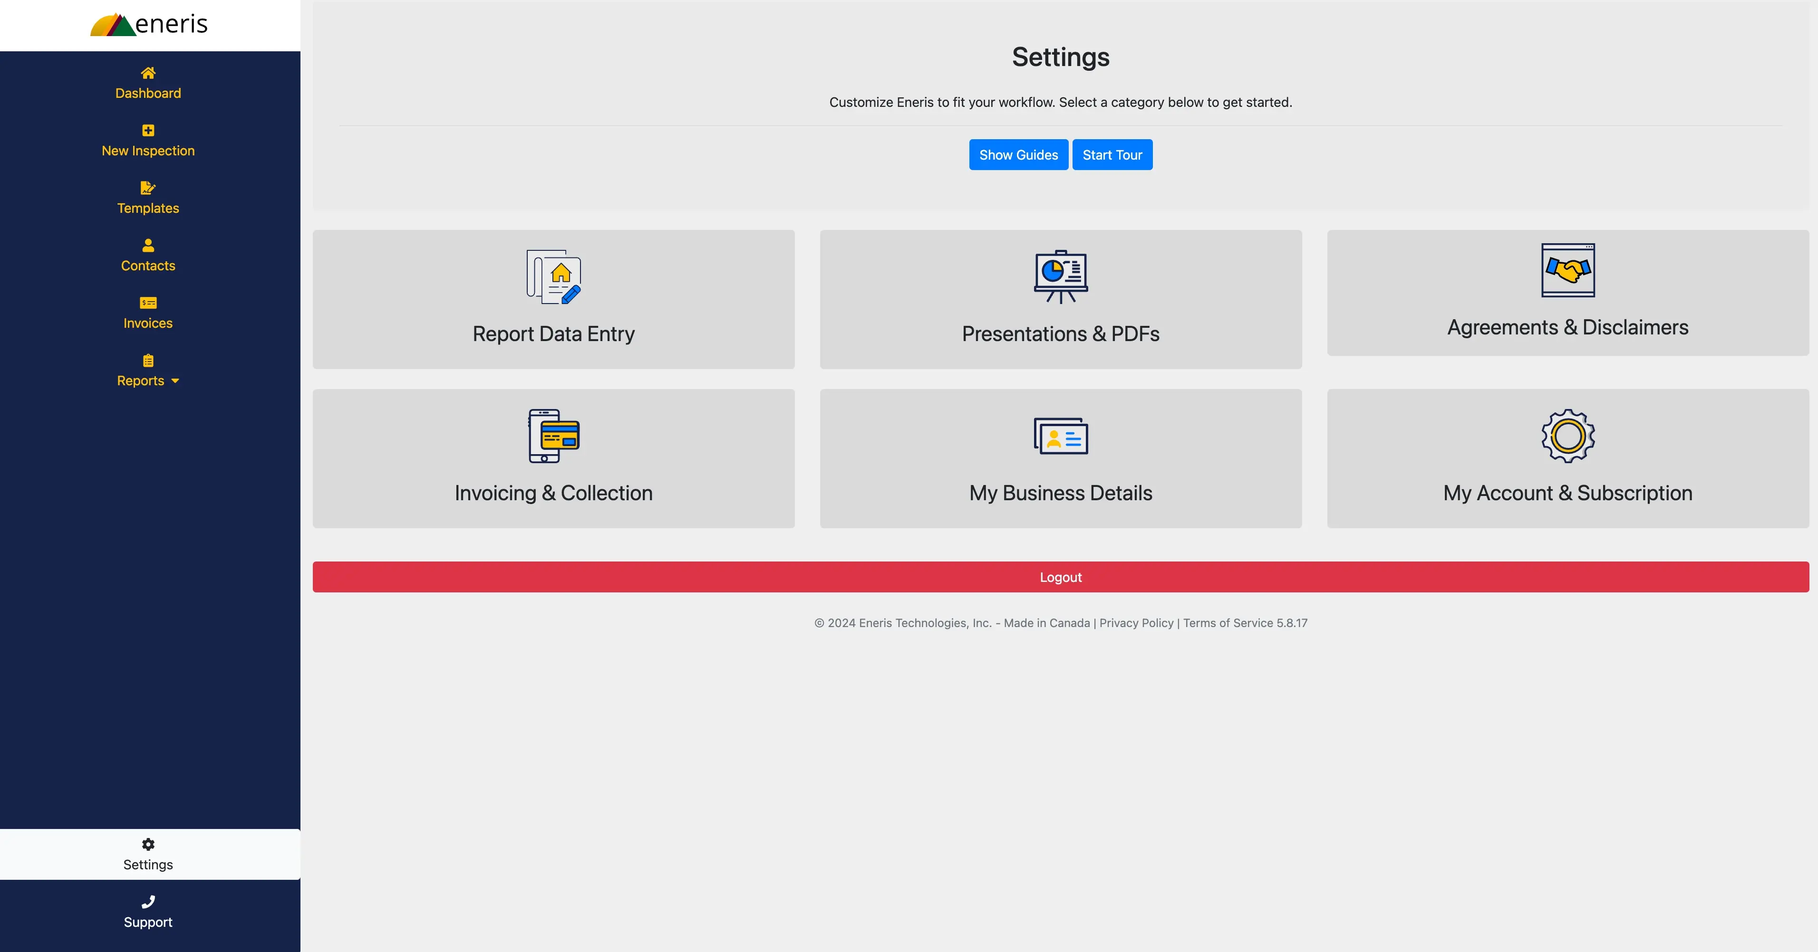Click the New Inspection plus icon

pos(148,131)
